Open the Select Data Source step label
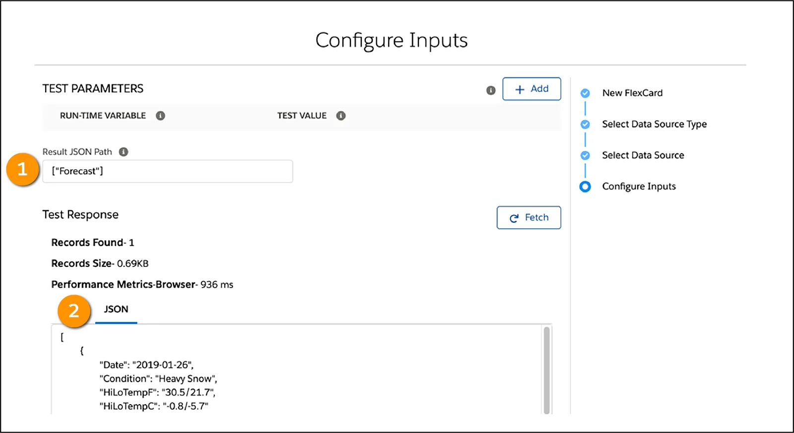794x433 pixels. pos(643,155)
